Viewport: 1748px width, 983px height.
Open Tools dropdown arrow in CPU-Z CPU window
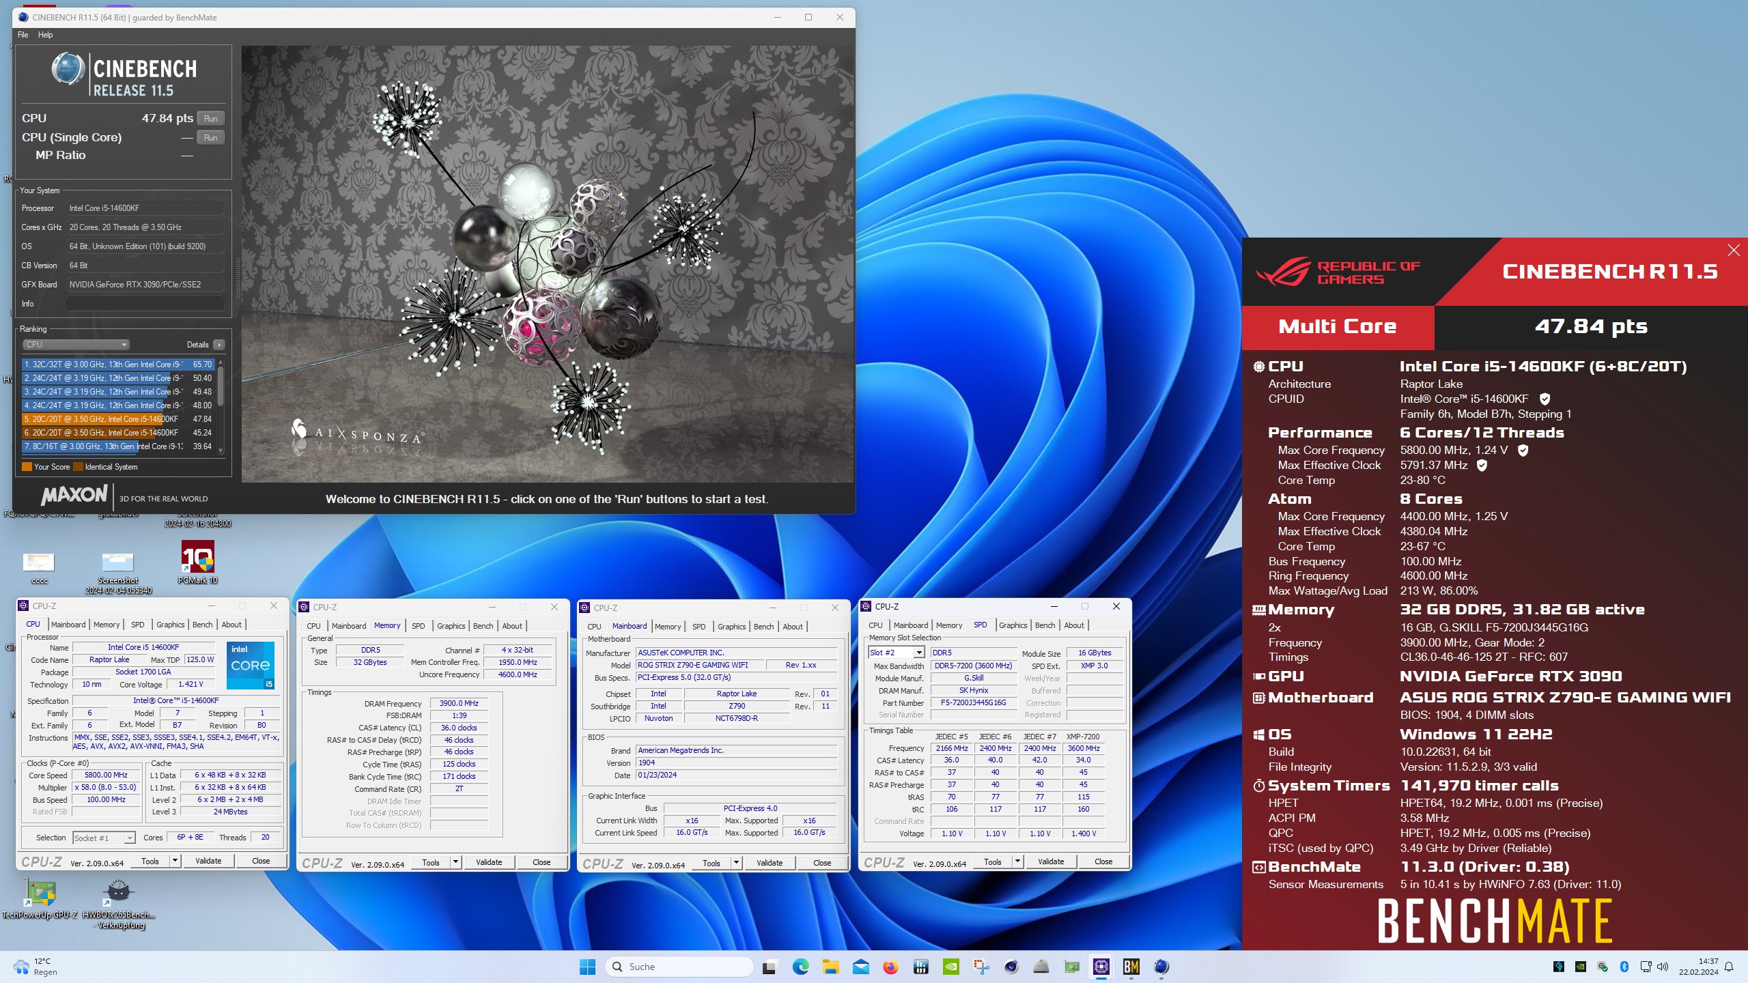click(x=175, y=861)
